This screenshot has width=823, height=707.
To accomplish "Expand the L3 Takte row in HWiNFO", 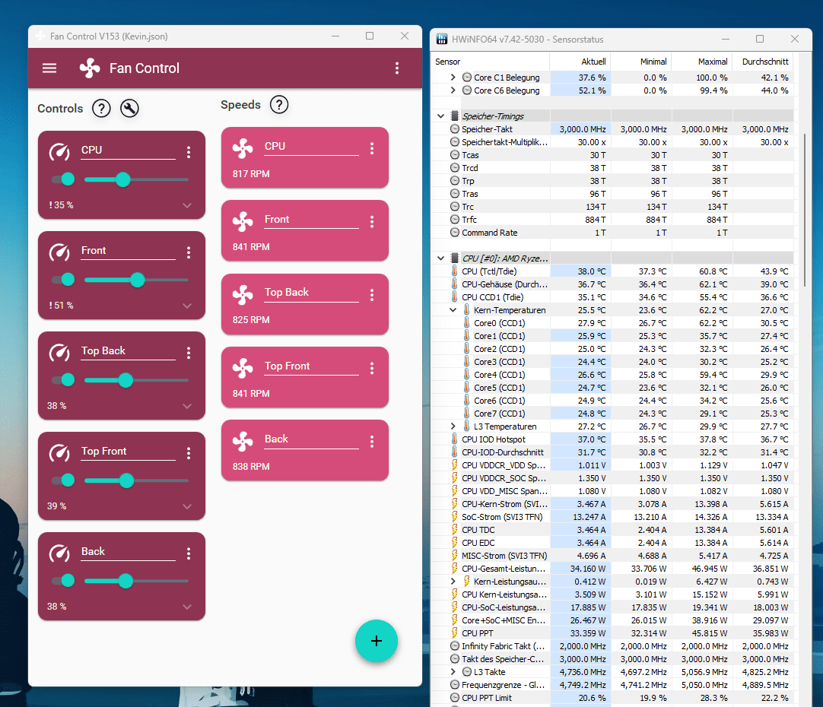I will tap(453, 672).
